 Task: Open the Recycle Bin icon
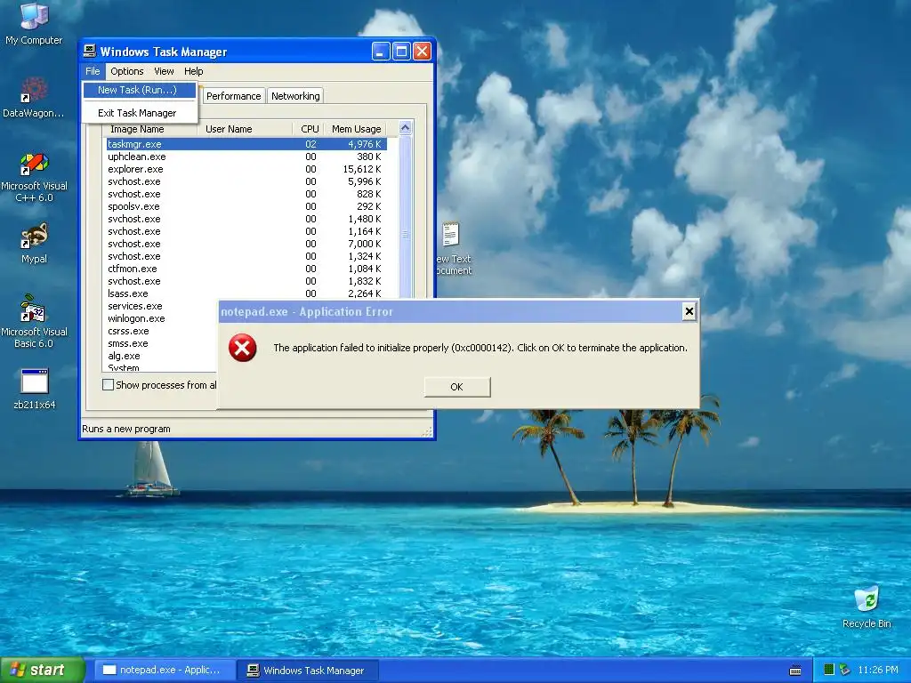(867, 607)
